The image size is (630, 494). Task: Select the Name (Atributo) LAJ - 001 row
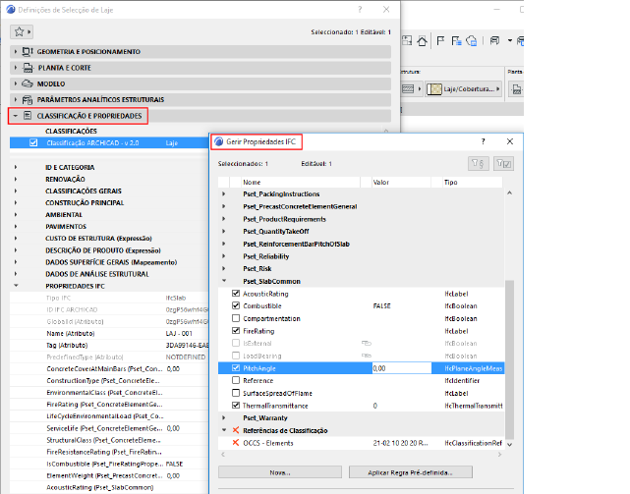coord(109,333)
